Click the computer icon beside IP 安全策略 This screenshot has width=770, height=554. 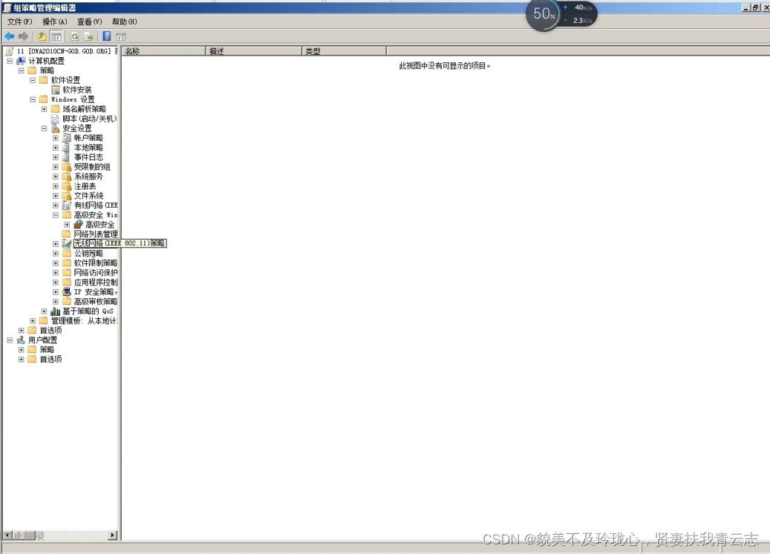coord(67,291)
